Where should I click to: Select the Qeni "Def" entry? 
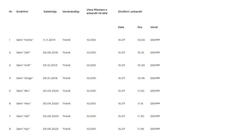pos(24,52)
